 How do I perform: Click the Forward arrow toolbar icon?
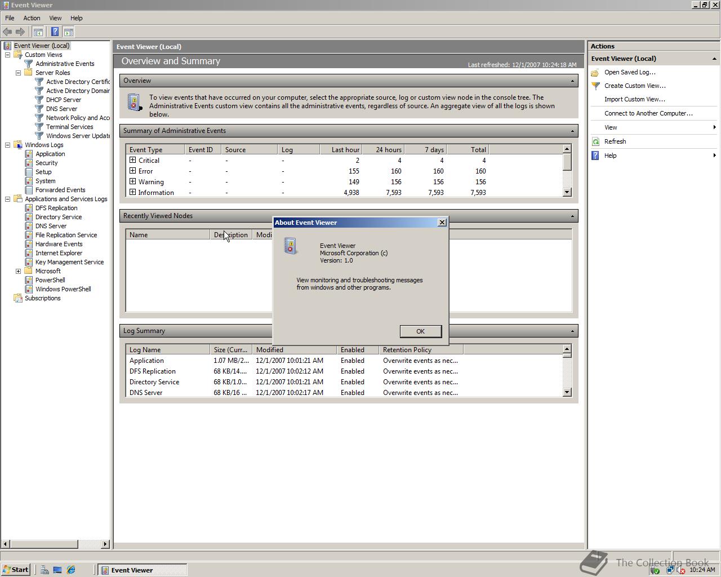coord(20,32)
